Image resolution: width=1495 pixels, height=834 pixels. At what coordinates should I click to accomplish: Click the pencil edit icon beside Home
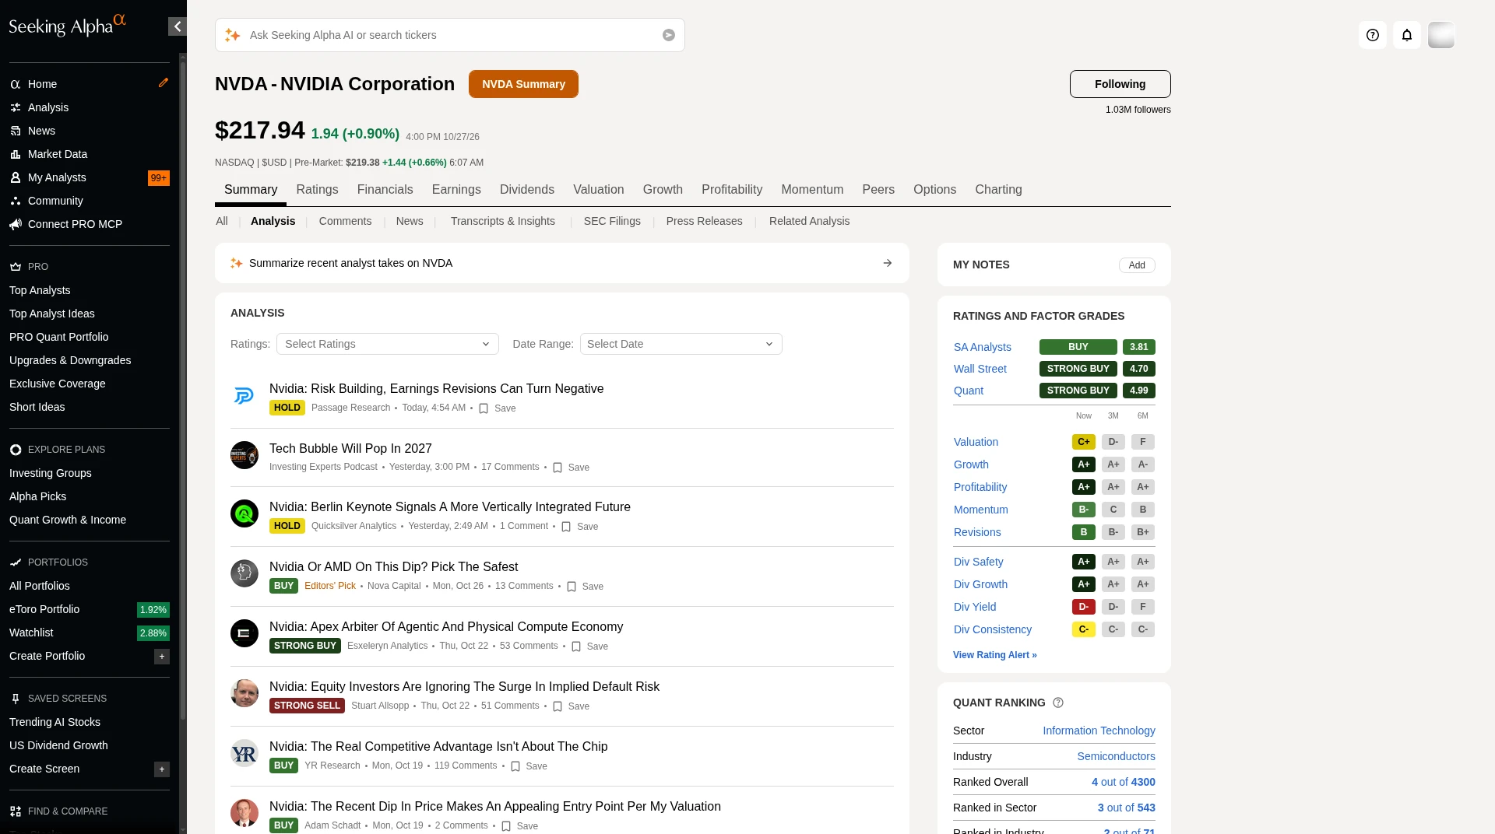164,82
